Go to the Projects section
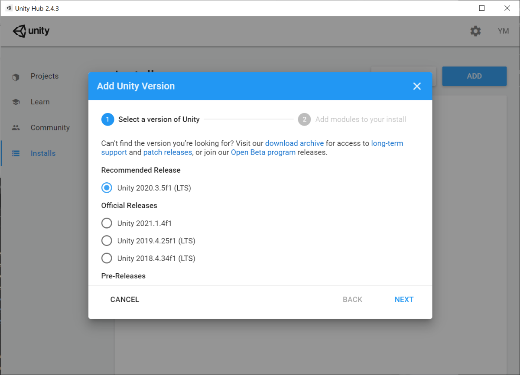This screenshot has width=520, height=375. [x=45, y=76]
